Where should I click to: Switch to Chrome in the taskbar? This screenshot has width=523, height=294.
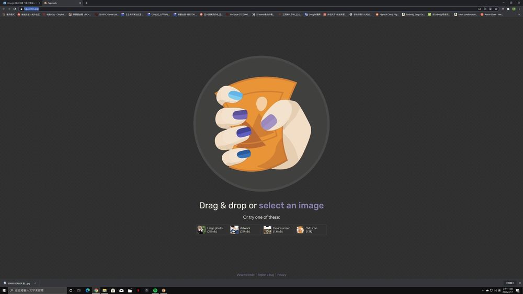(x=96, y=290)
